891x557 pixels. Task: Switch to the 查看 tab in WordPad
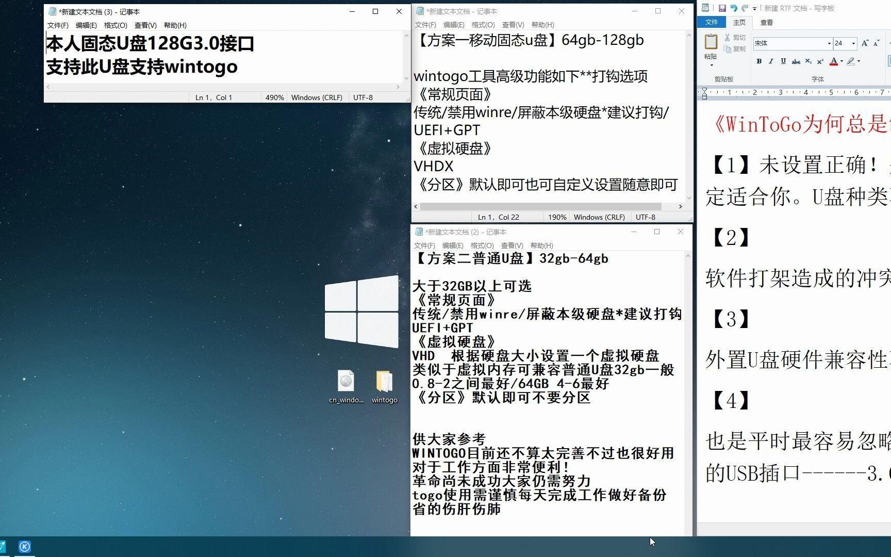click(x=767, y=22)
